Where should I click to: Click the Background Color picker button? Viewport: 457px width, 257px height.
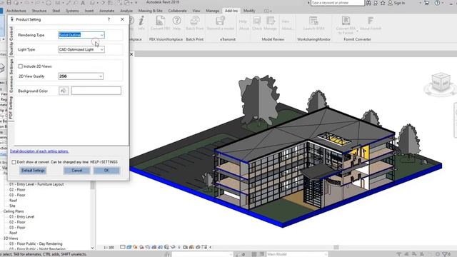coord(64,91)
